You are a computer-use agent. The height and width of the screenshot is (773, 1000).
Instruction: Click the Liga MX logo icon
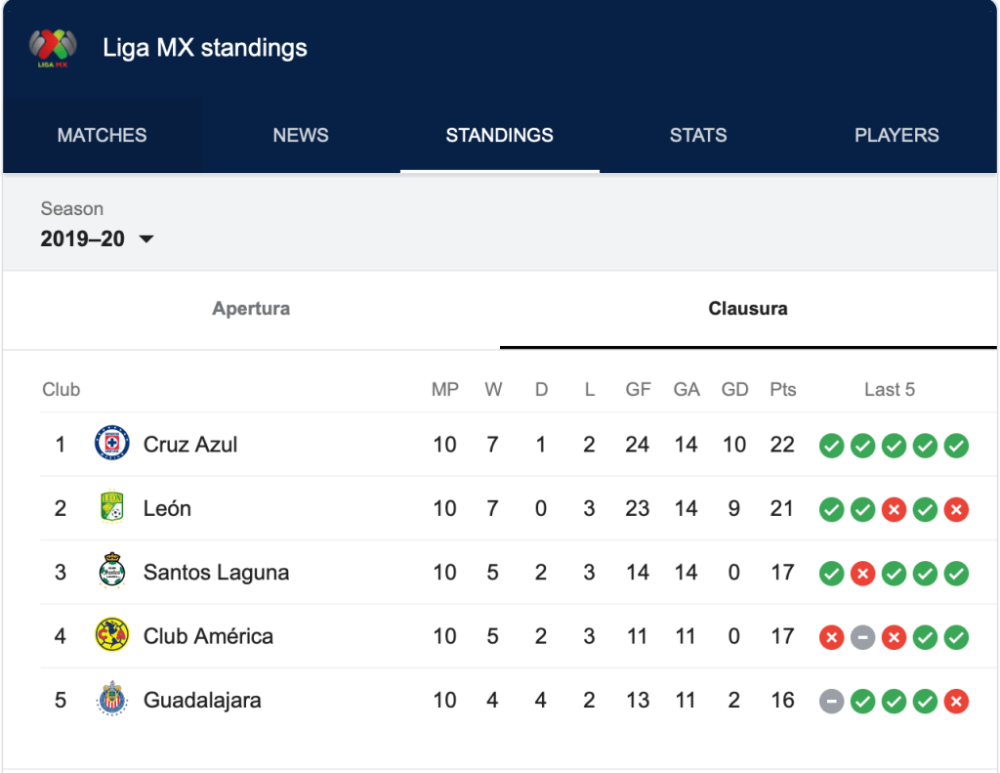[53, 47]
